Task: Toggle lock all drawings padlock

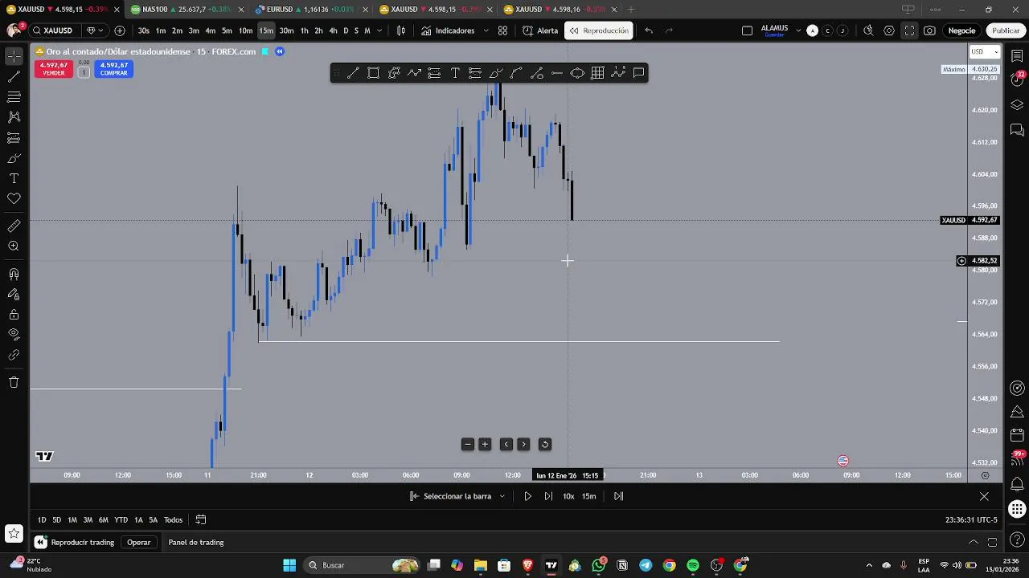Action: (x=14, y=315)
